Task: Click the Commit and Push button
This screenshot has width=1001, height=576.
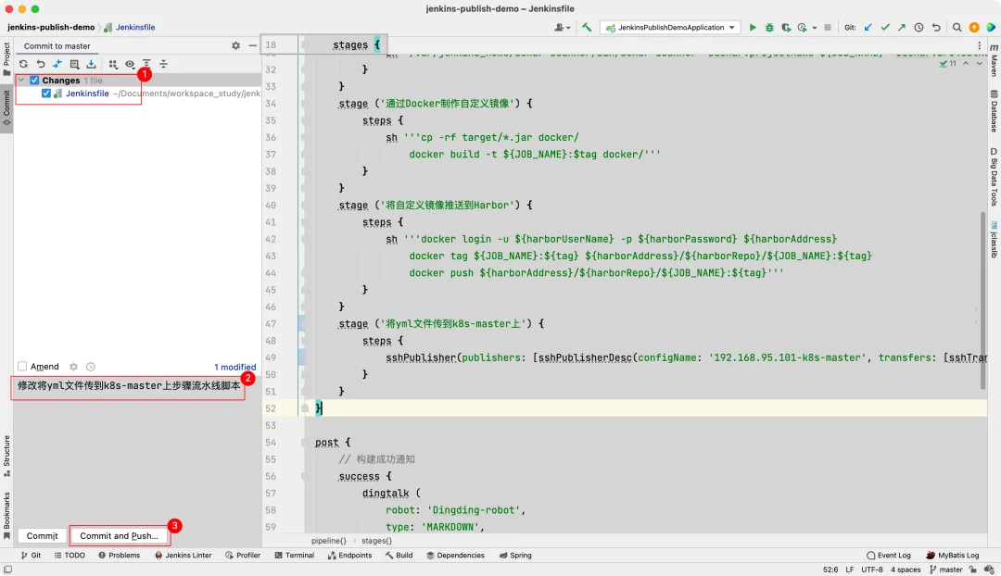Action: [119, 536]
